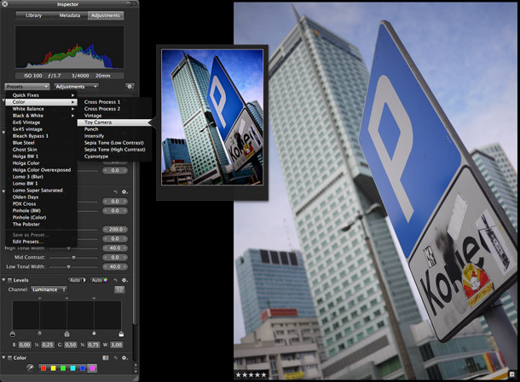Click the Auto RGB levels button
The image size is (520, 382).
tap(99, 280)
